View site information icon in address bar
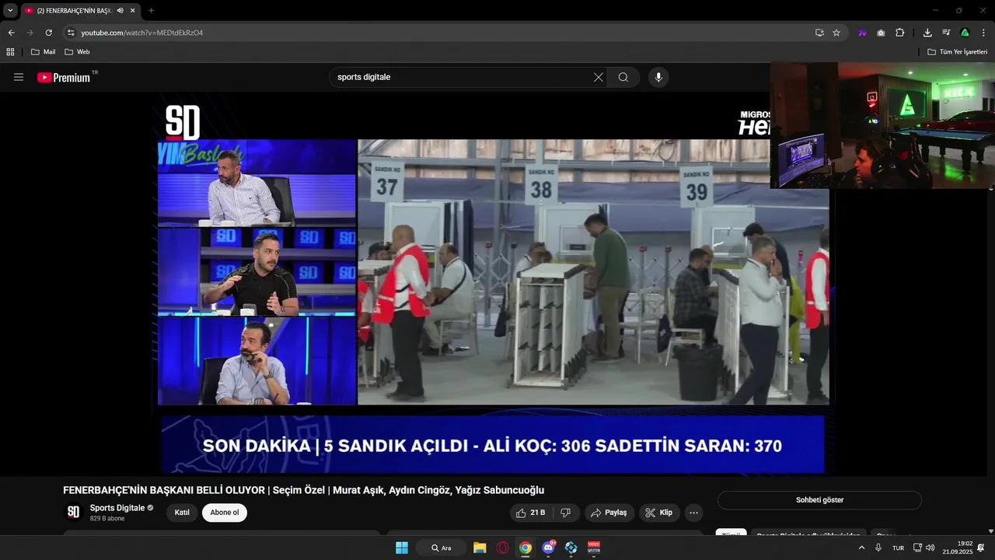This screenshot has width=995, height=560. click(x=71, y=33)
